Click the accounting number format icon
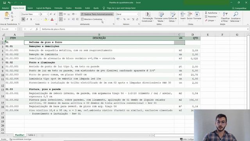 (118, 19)
